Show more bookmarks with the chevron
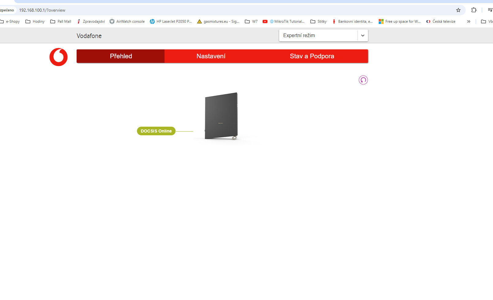Viewport: 493px width, 300px height. pos(468,21)
